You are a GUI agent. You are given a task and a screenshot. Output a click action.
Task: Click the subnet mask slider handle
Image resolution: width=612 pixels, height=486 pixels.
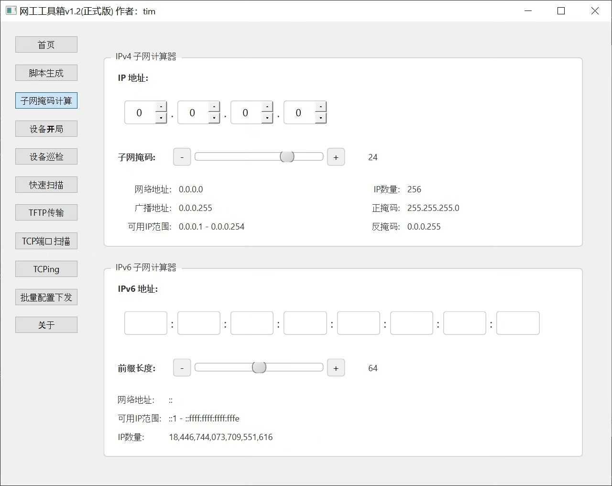[x=287, y=157]
